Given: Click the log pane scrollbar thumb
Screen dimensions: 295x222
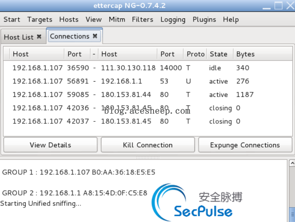Looking at the screenshot, I should pyautogui.click(x=292, y=215).
